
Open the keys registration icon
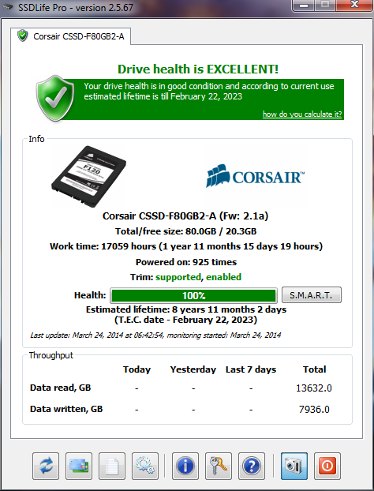coord(219,466)
